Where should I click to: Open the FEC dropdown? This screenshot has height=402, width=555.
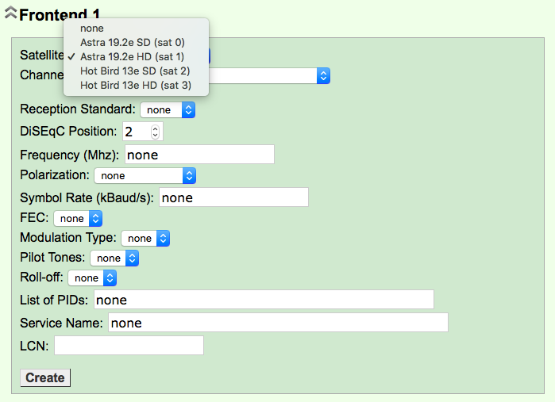coord(78,219)
